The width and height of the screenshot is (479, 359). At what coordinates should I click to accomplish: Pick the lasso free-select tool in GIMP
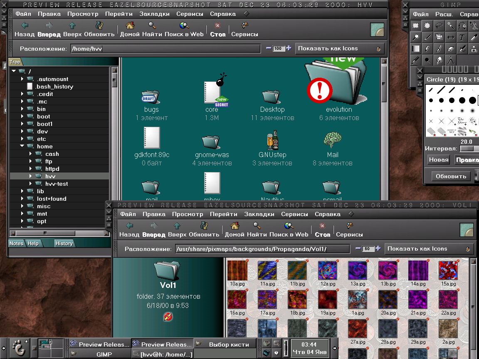(439, 26)
